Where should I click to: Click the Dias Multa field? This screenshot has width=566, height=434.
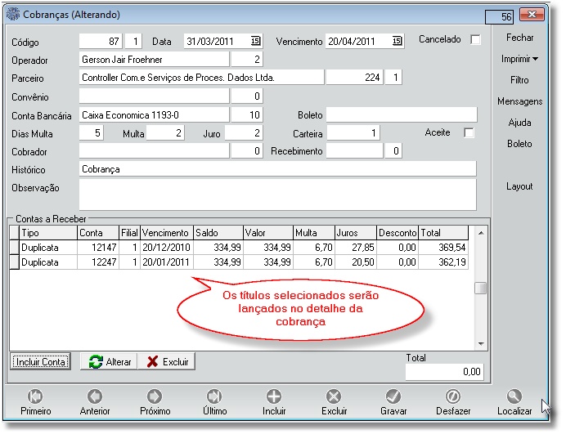pyautogui.click(x=92, y=132)
